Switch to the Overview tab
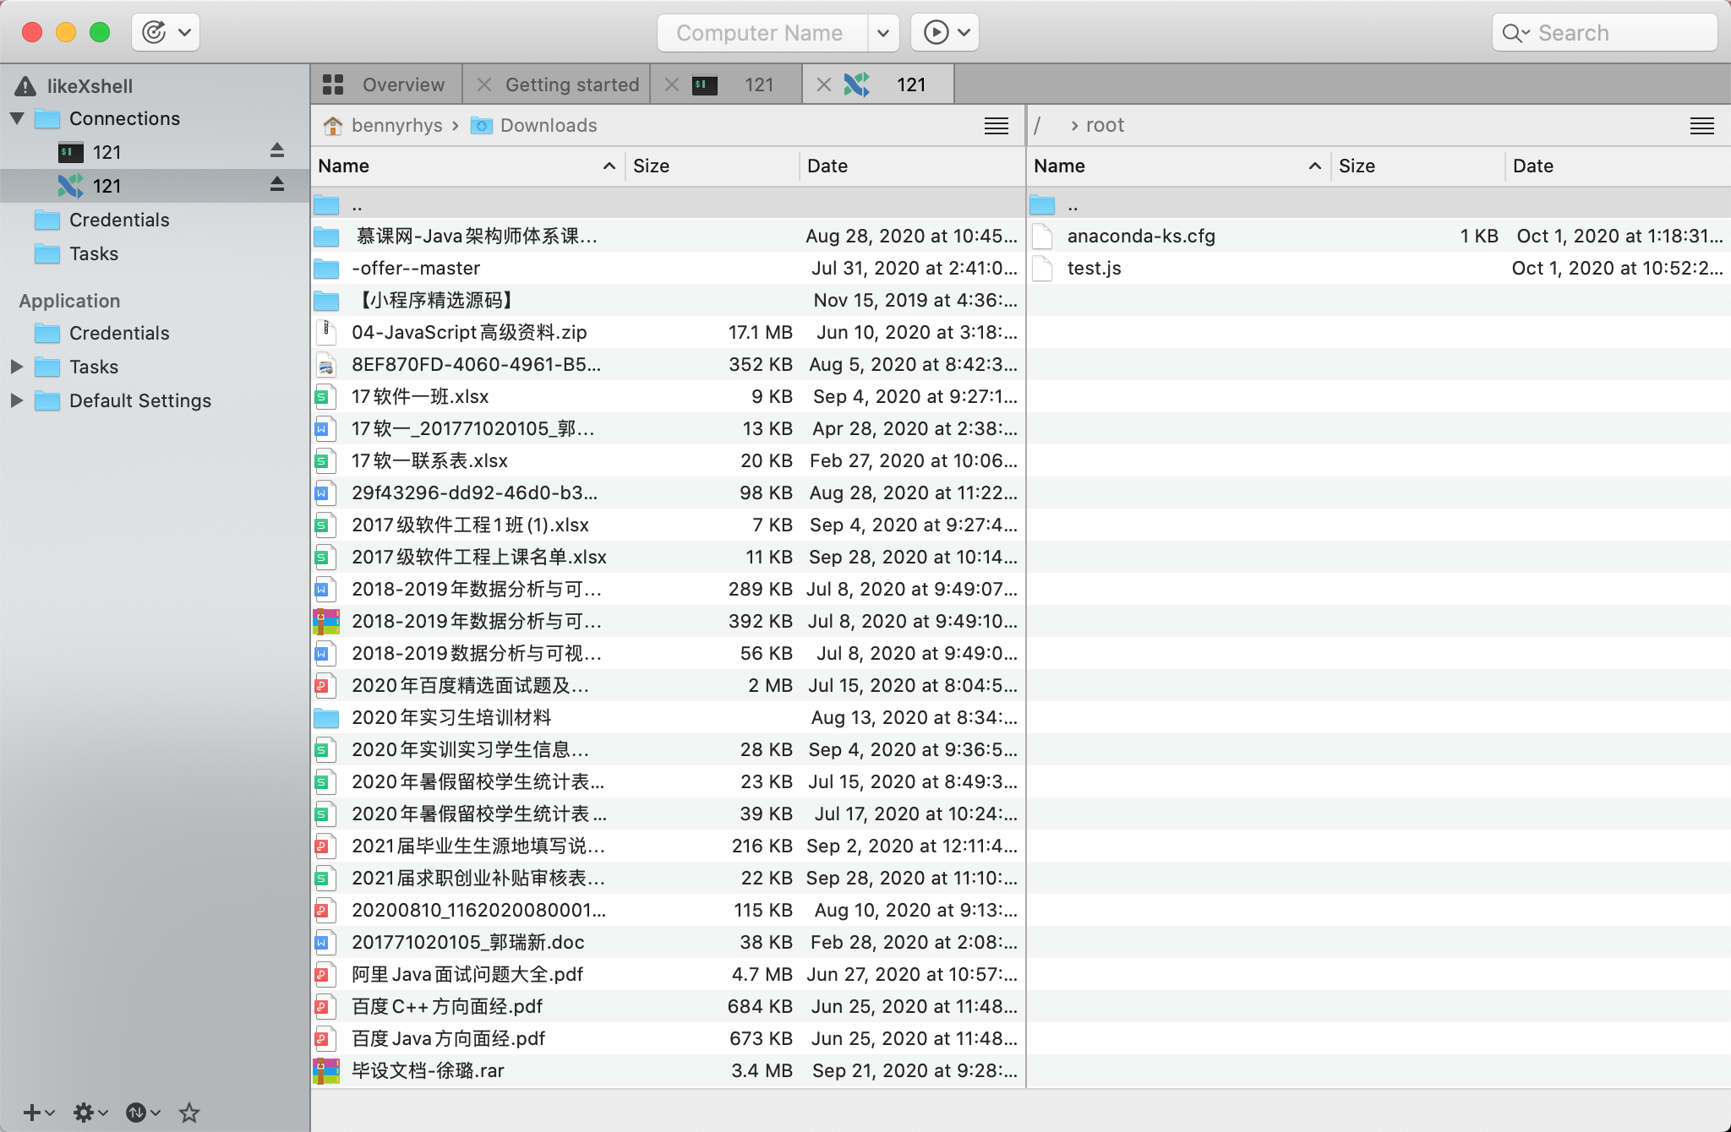The height and width of the screenshot is (1132, 1731). pyautogui.click(x=387, y=84)
